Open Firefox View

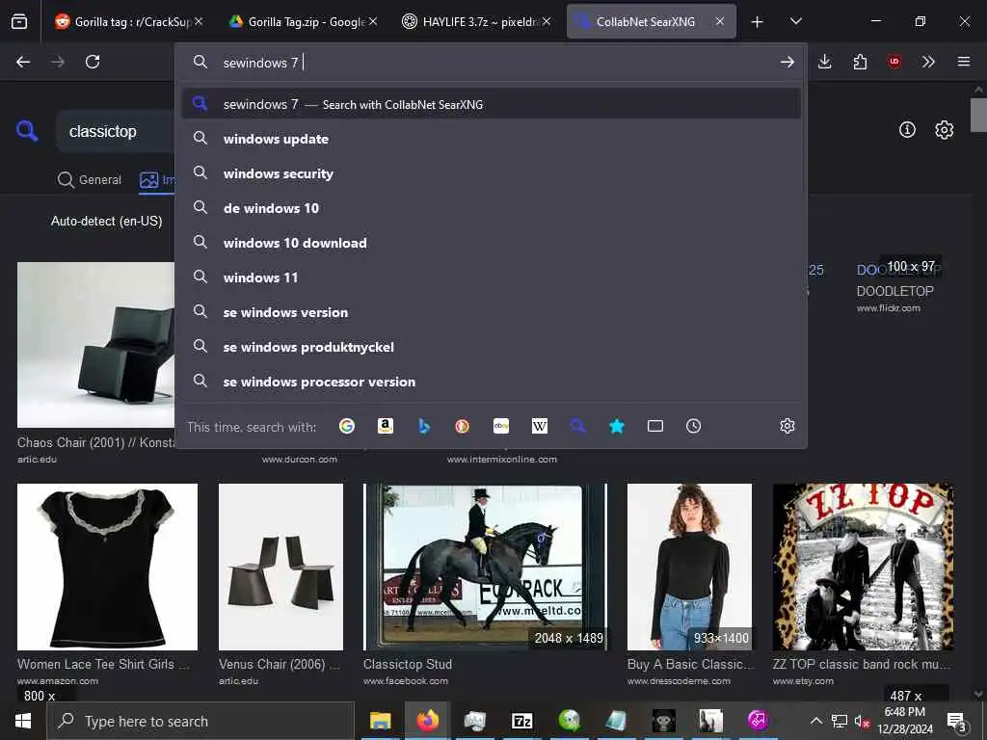(19, 21)
